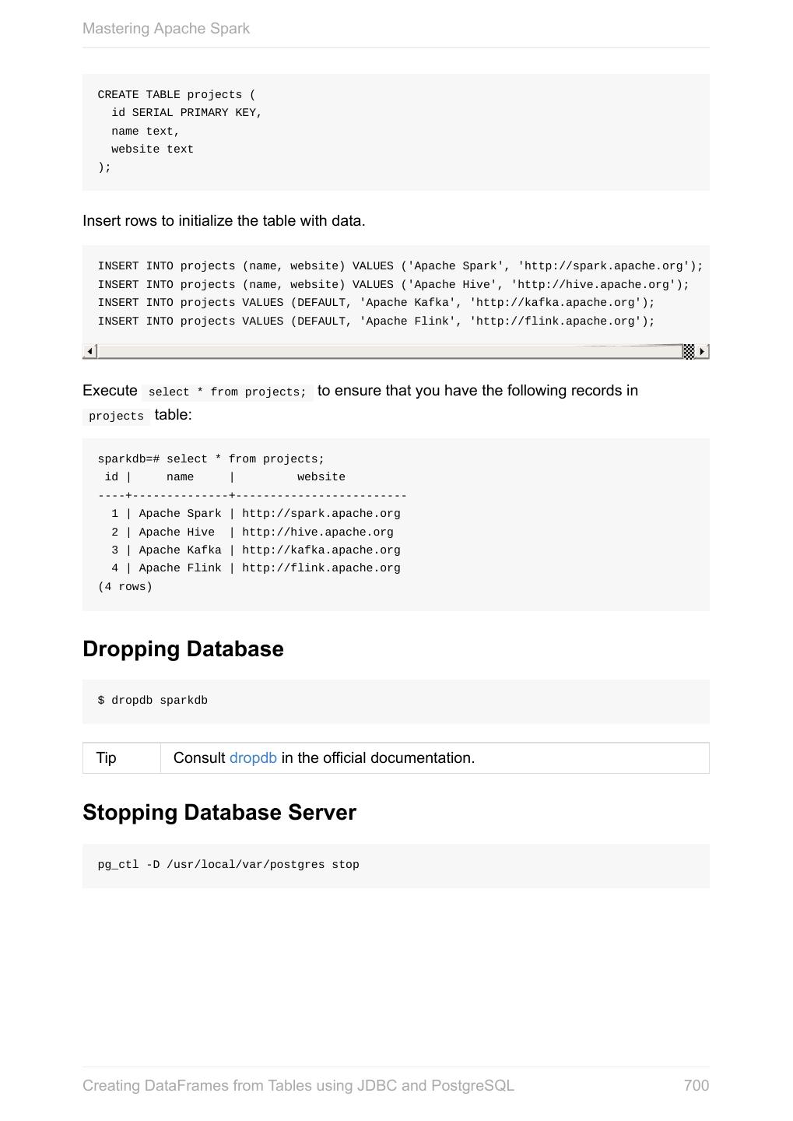Click the Tip label cell

click(107, 758)
